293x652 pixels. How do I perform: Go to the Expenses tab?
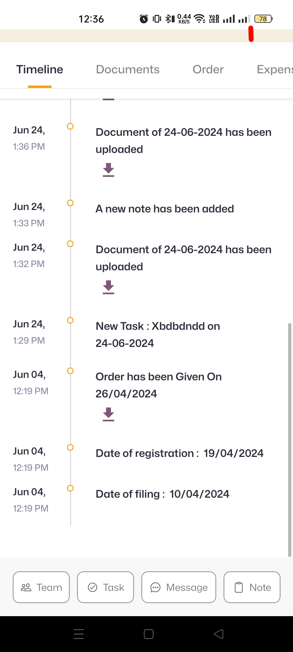pyautogui.click(x=274, y=70)
